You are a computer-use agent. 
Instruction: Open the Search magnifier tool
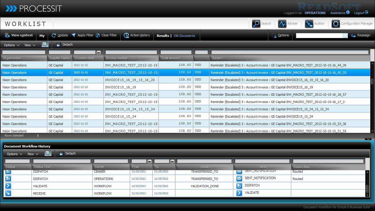click(x=256, y=24)
